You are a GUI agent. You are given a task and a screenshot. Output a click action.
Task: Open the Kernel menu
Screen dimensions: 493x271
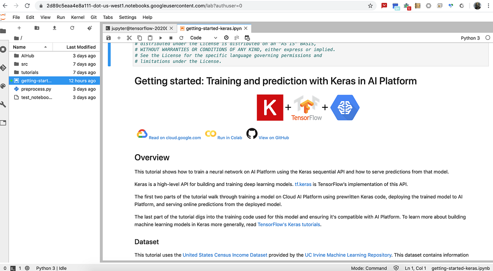(77, 17)
